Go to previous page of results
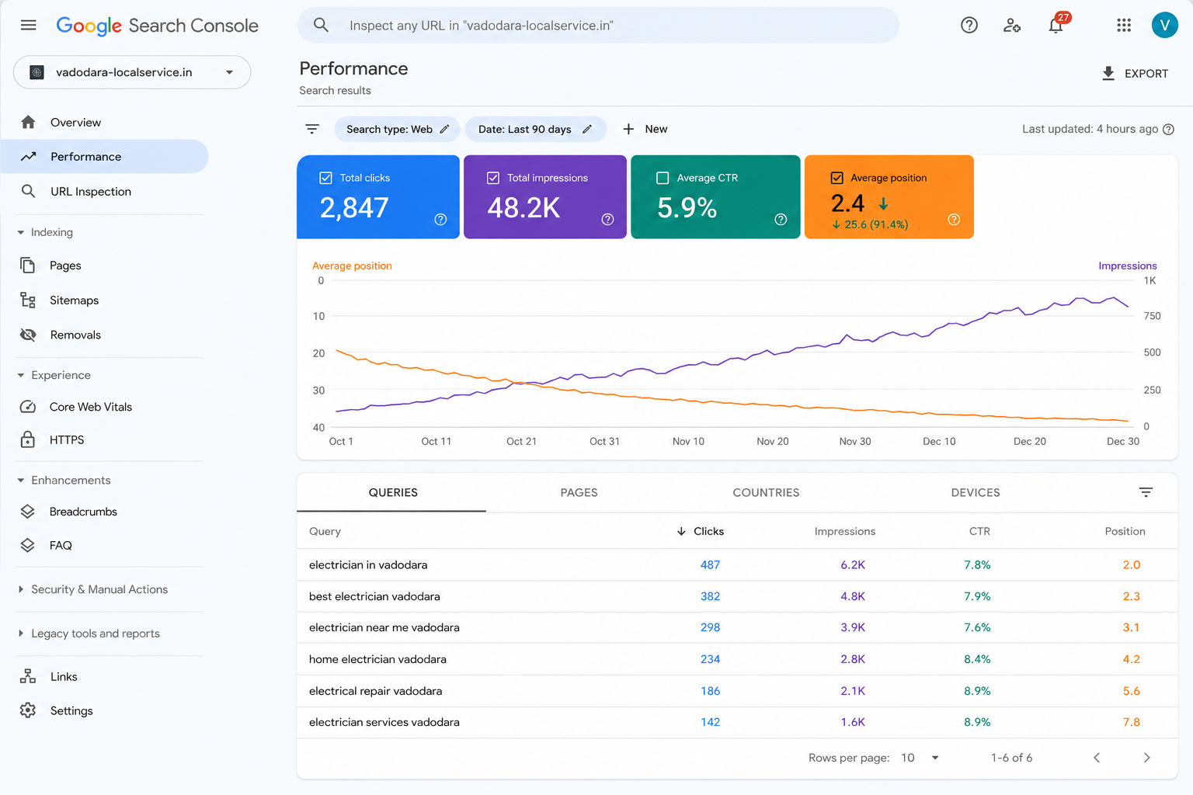Screen dimensions: 1193x795 1097,758
